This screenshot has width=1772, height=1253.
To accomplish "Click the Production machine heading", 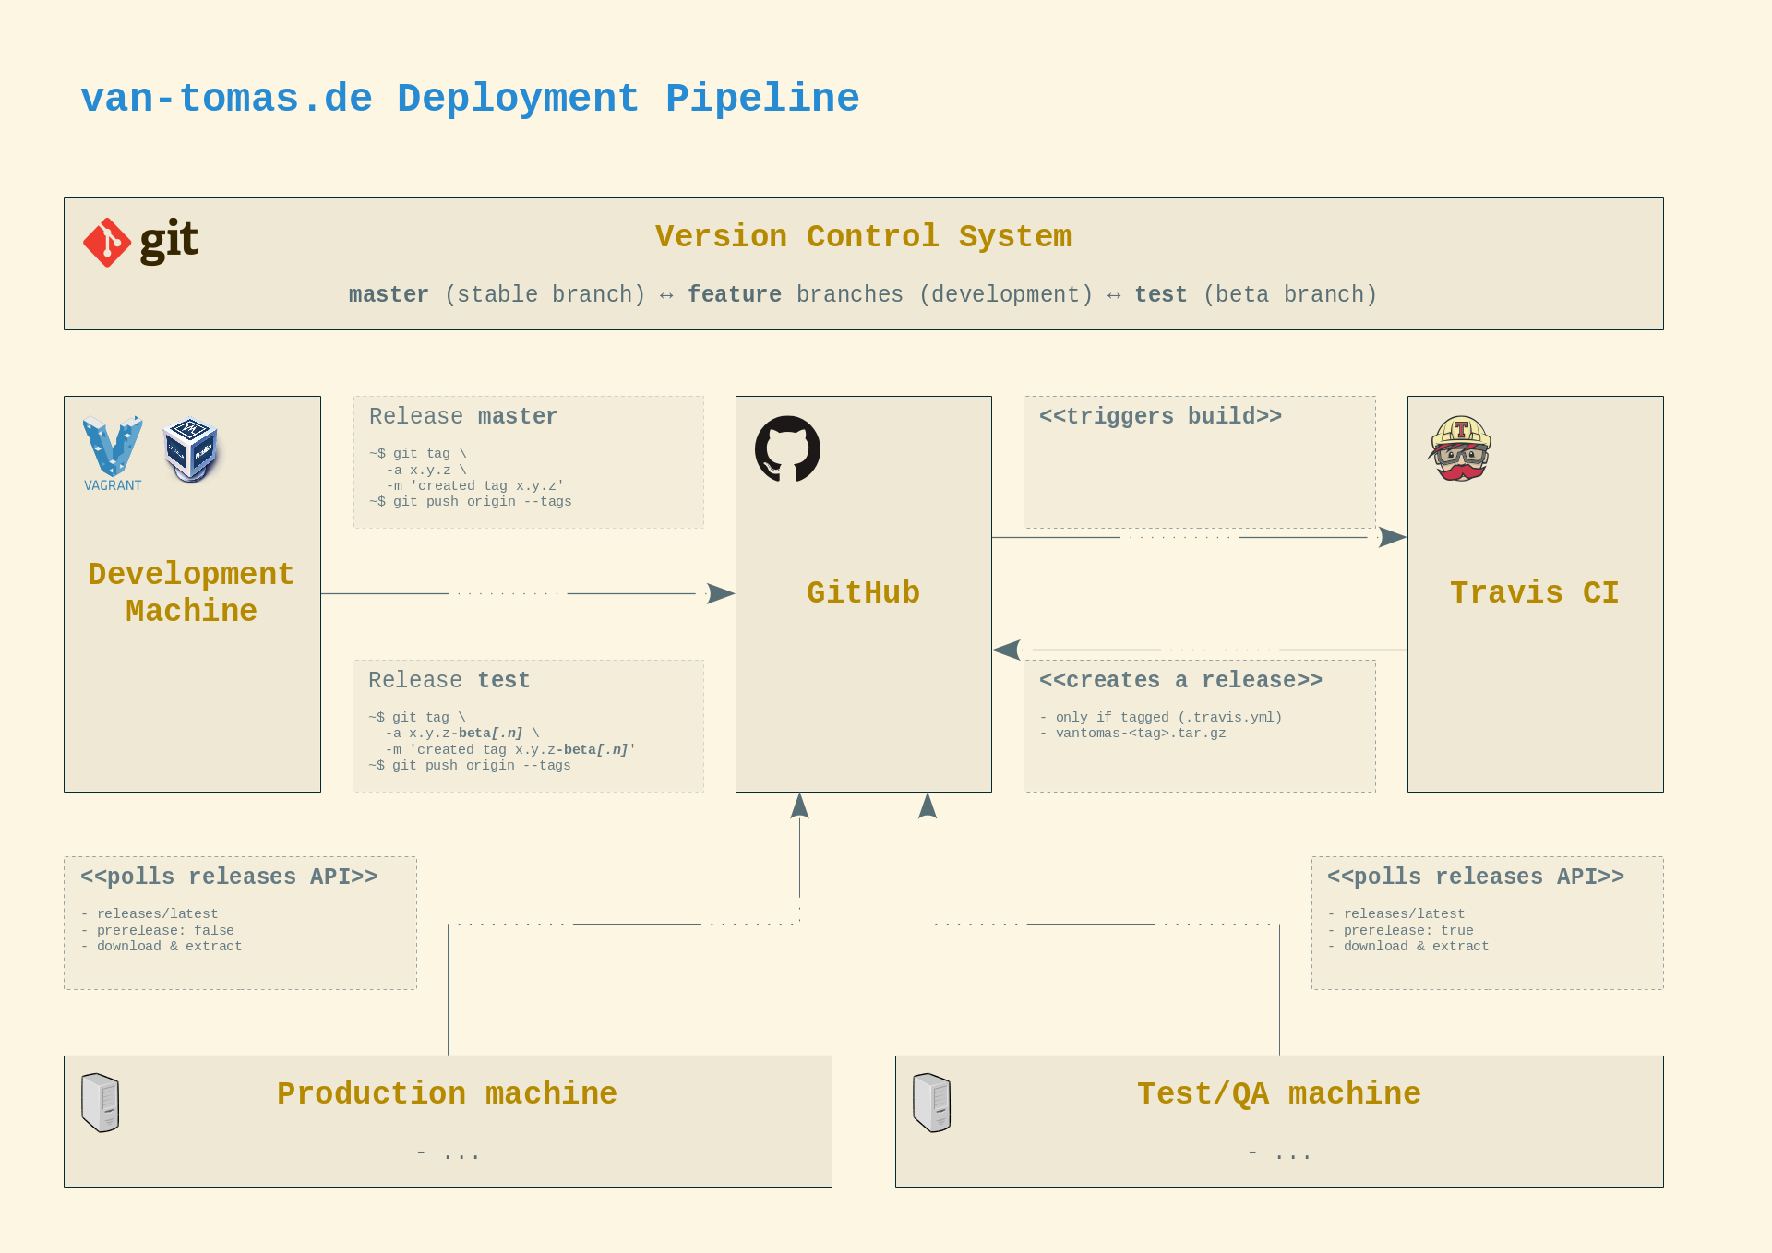I will (x=447, y=1093).
